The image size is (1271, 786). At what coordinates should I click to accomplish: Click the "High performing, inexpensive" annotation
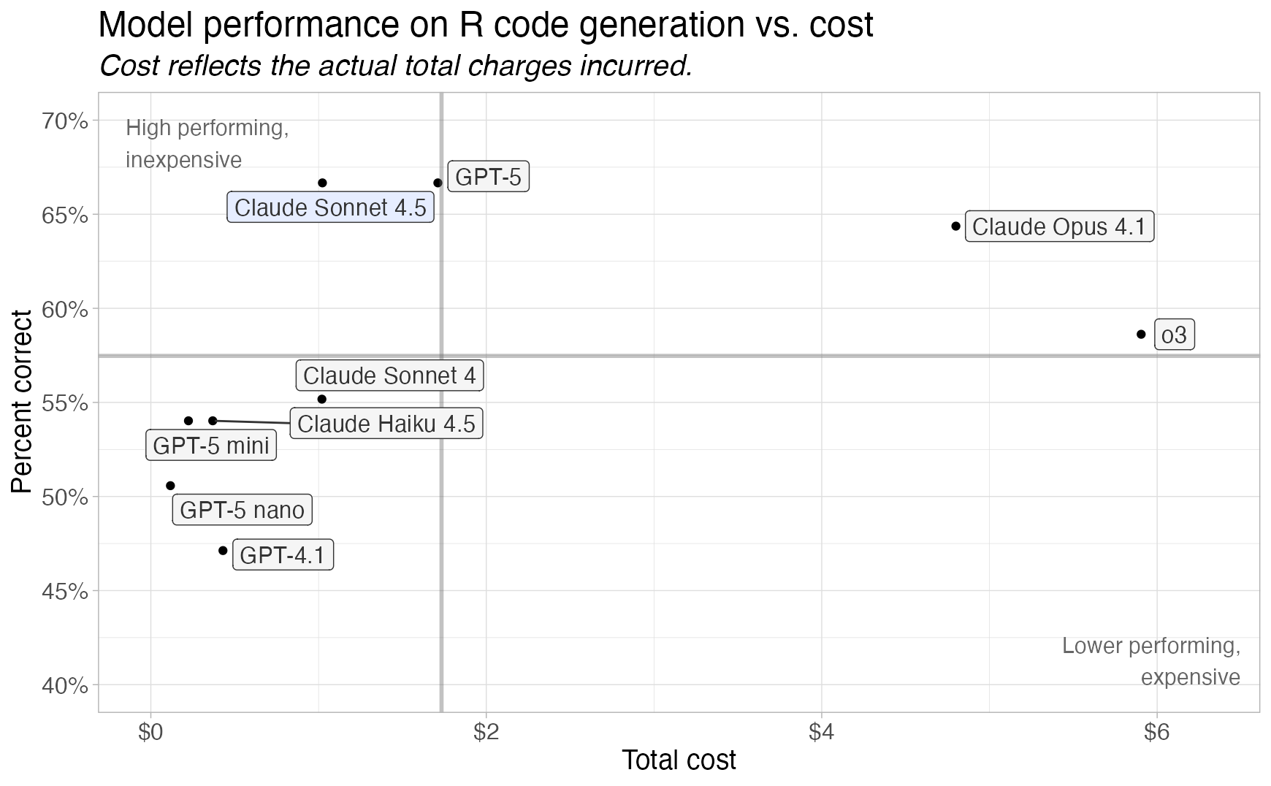click(207, 144)
